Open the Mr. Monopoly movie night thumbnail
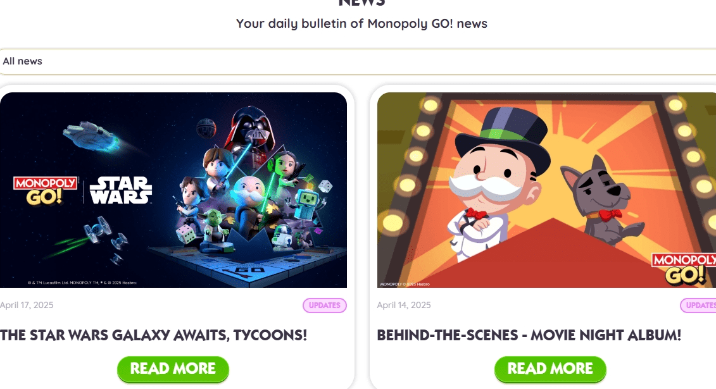 click(546, 190)
